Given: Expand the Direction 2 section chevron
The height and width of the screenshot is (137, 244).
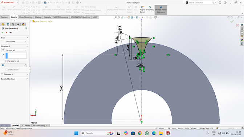Looking at the screenshot, I should click(27, 74).
